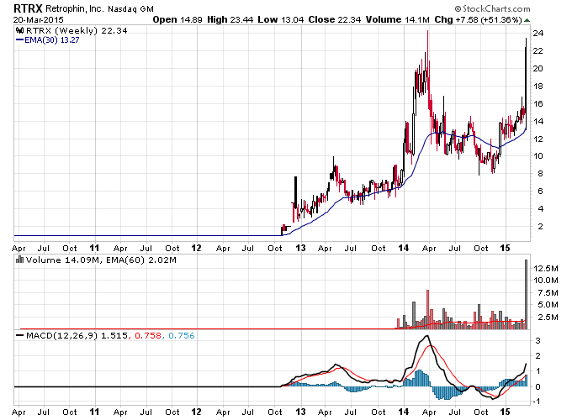This screenshot has height=420, width=572.
Task: Select the High 23.44 value
Action: 230,19
